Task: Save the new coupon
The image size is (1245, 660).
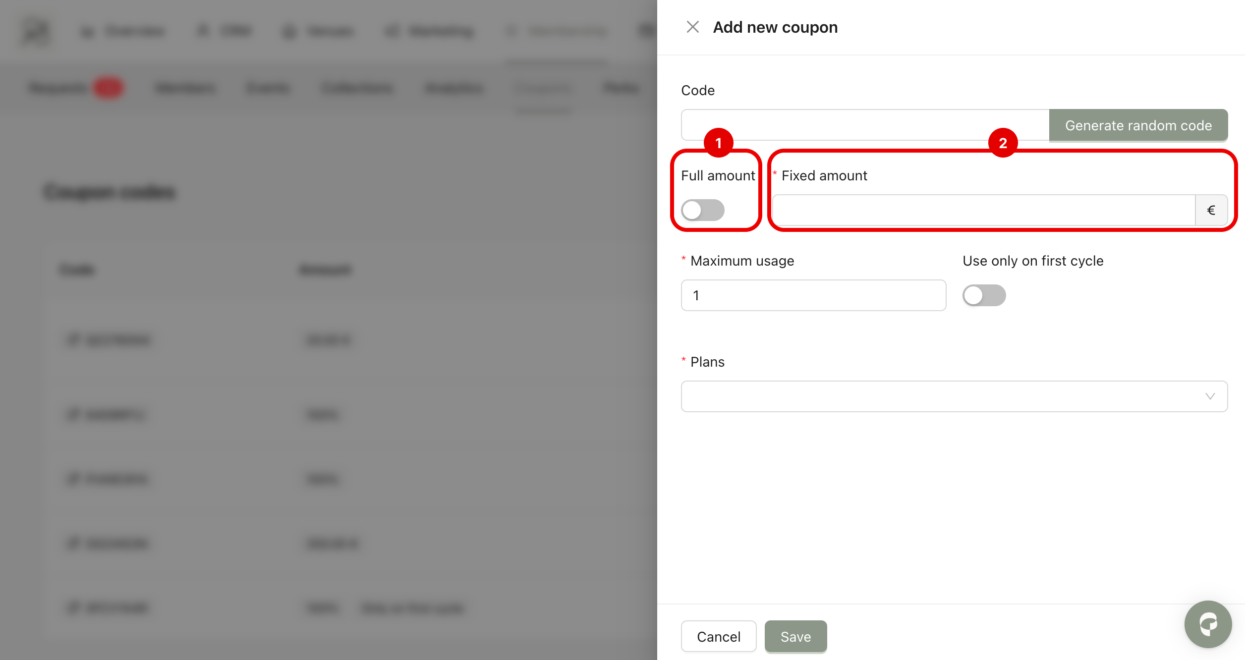Action: pyautogui.click(x=795, y=636)
